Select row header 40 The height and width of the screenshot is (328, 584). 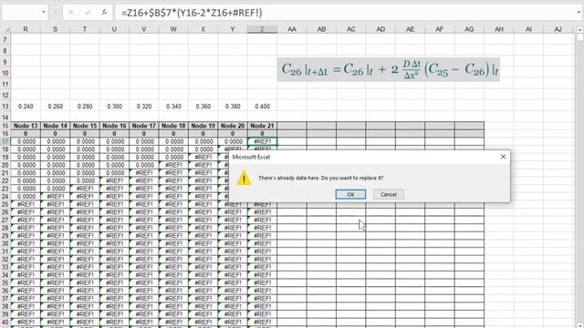click(x=5, y=322)
